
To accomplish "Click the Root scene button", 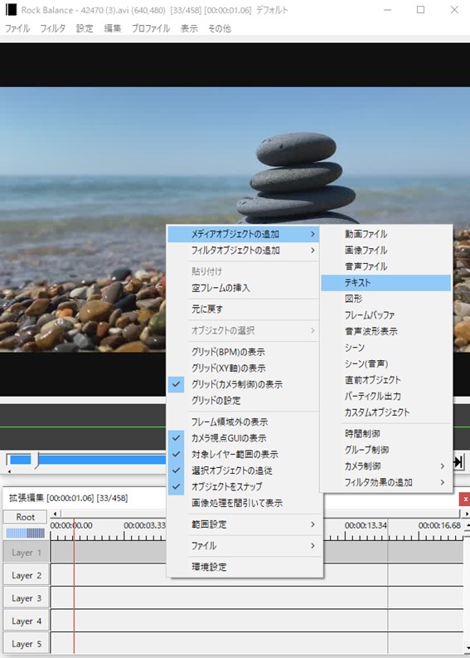I will coord(25,517).
